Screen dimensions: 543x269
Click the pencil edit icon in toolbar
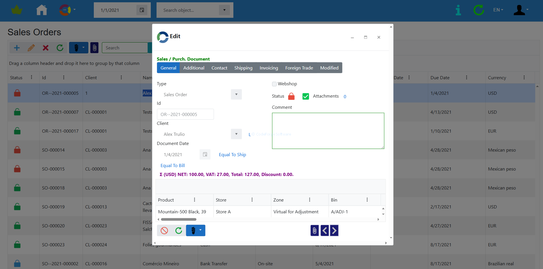coord(31,48)
